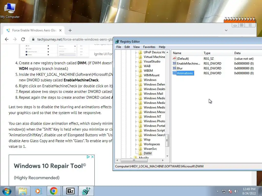Sort registry values by Name column
Viewport: 262px width, 196px height.
click(187, 53)
